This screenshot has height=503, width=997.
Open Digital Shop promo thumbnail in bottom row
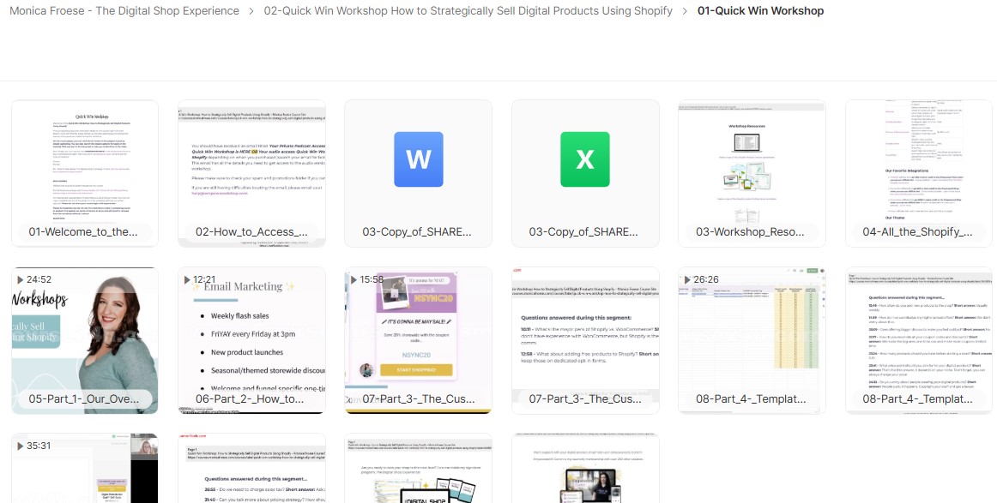click(418, 470)
